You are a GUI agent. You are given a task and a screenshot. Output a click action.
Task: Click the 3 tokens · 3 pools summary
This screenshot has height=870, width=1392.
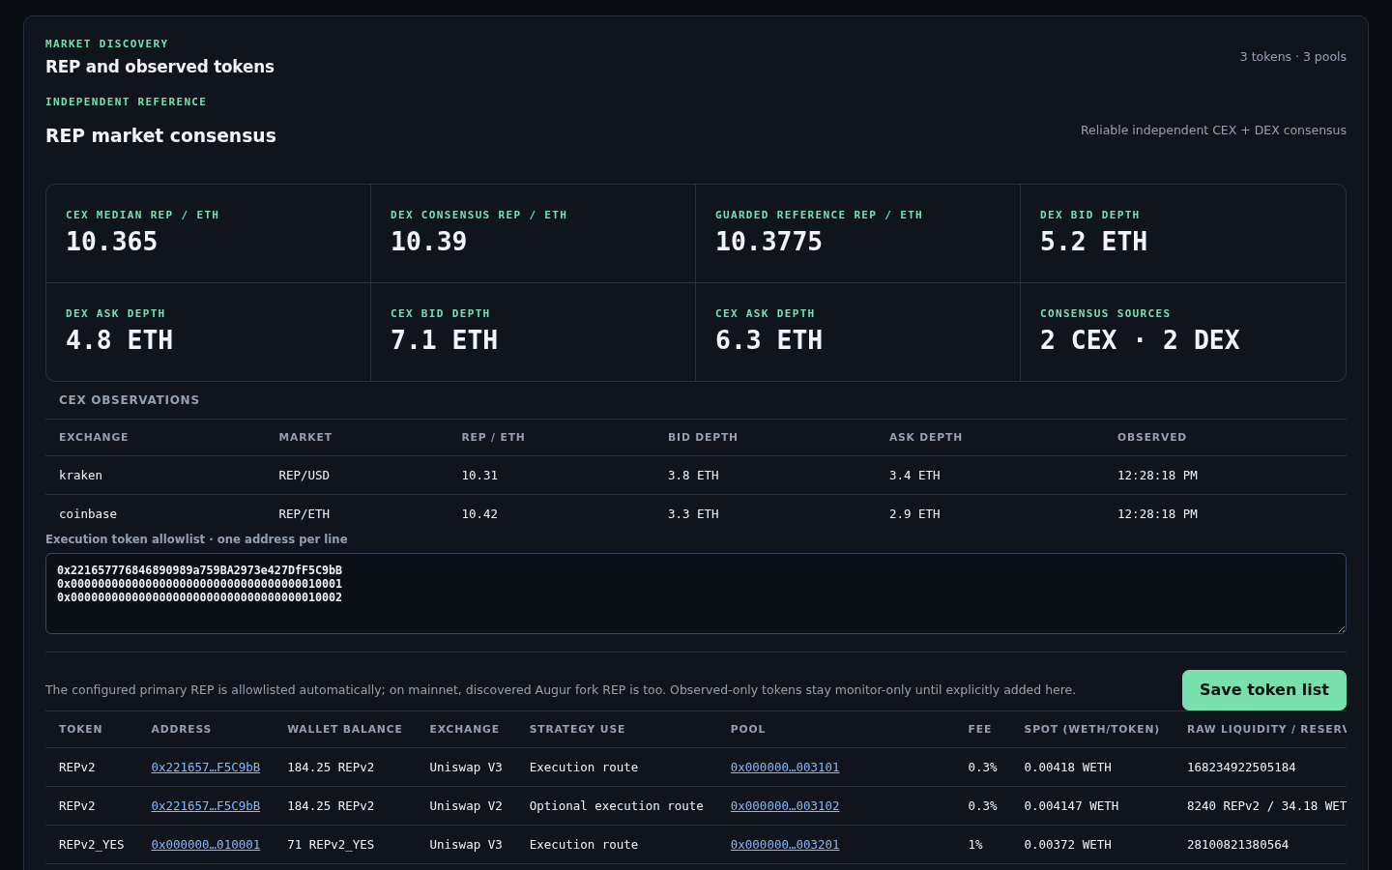coord(1293,57)
